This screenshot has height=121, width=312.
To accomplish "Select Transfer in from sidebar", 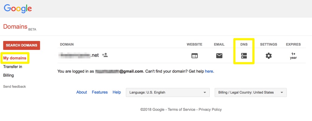I will [x=13, y=67].
